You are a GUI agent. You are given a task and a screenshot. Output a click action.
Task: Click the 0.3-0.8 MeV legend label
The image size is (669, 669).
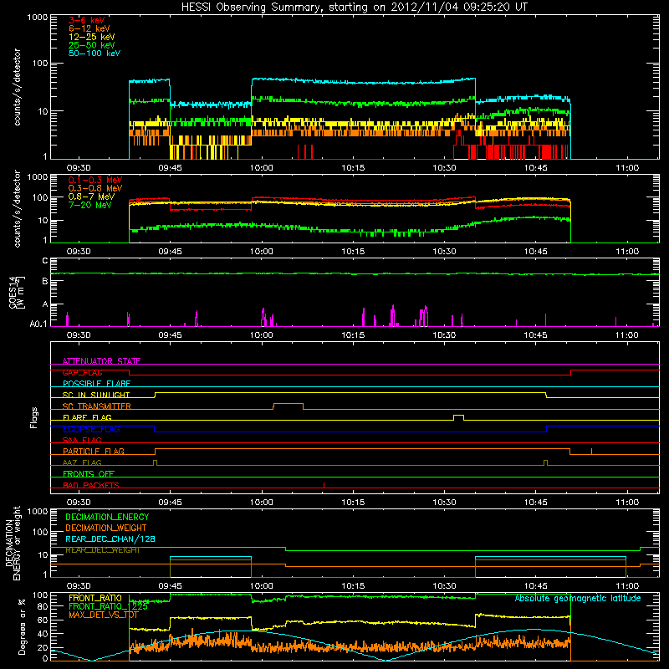95,188
